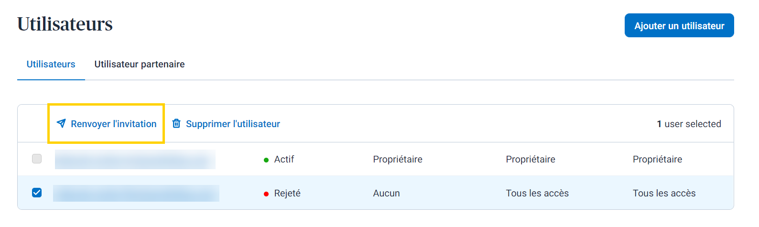Select the Utilisateurs tab
759x227 pixels.
tap(51, 64)
